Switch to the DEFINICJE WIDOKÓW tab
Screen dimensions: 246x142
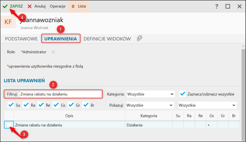click(107, 39)
